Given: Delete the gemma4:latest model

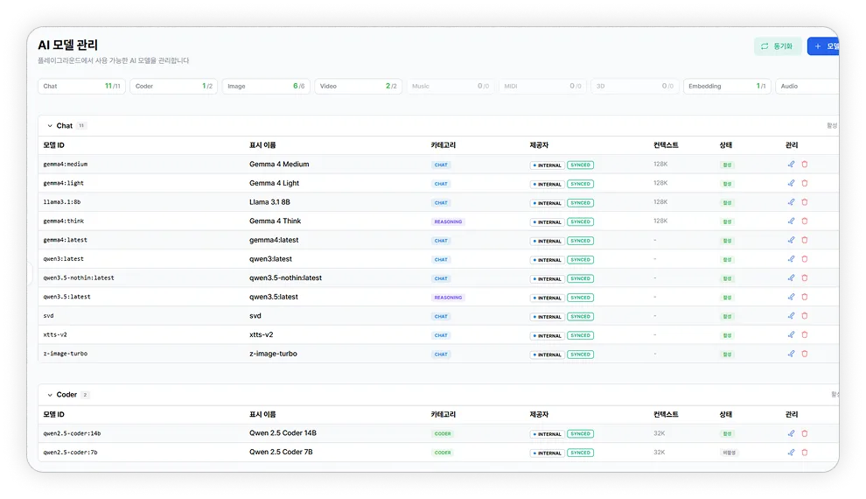Looking at the screenshot, I should (x=805, y=240).
